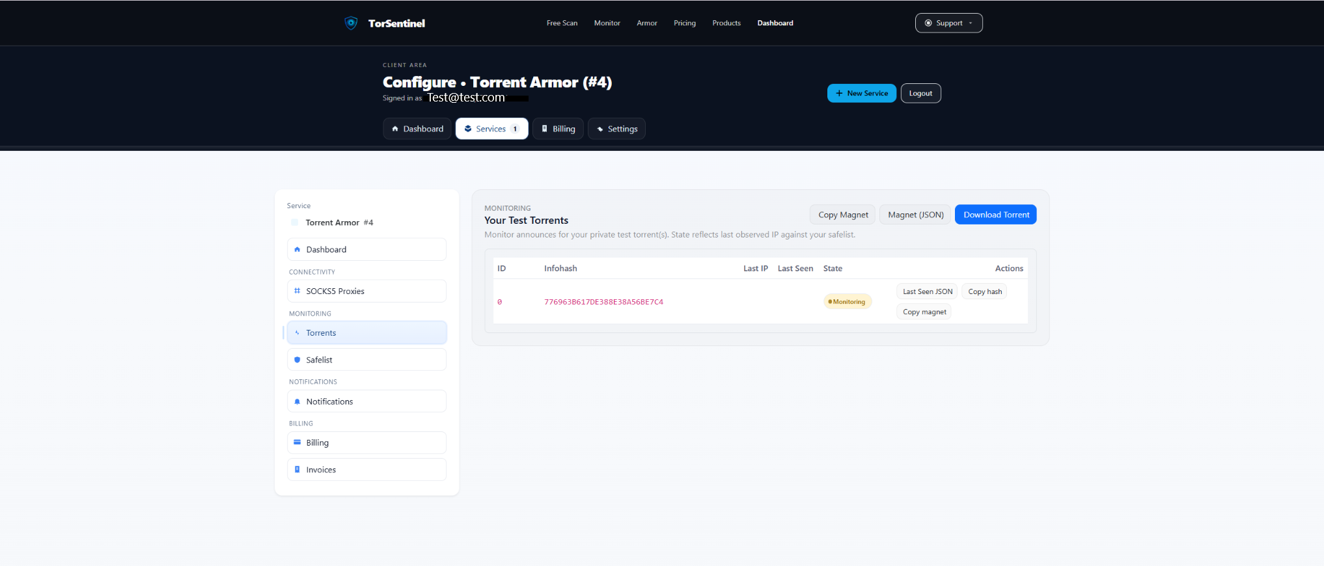This screenshot has height=566, width=1324.
Task: Click the Last Seen JSON action button
Action: tap(927, 291)
